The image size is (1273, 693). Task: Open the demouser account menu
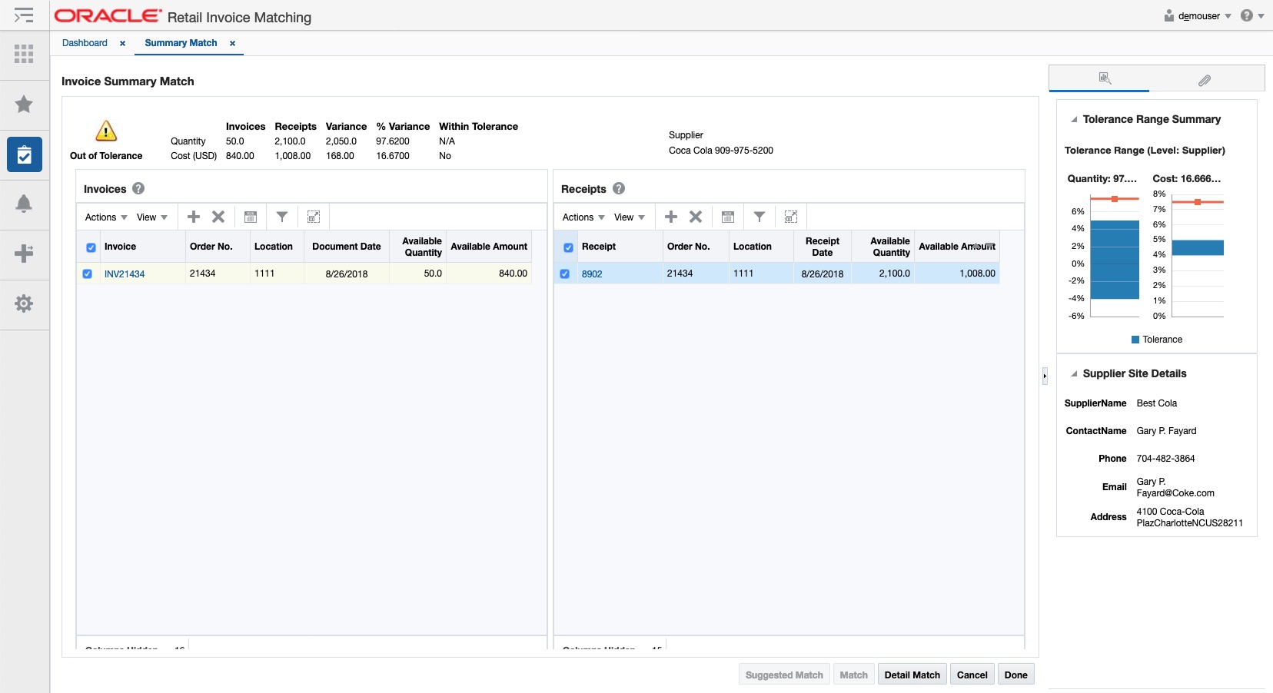[x=1198, y=15]
